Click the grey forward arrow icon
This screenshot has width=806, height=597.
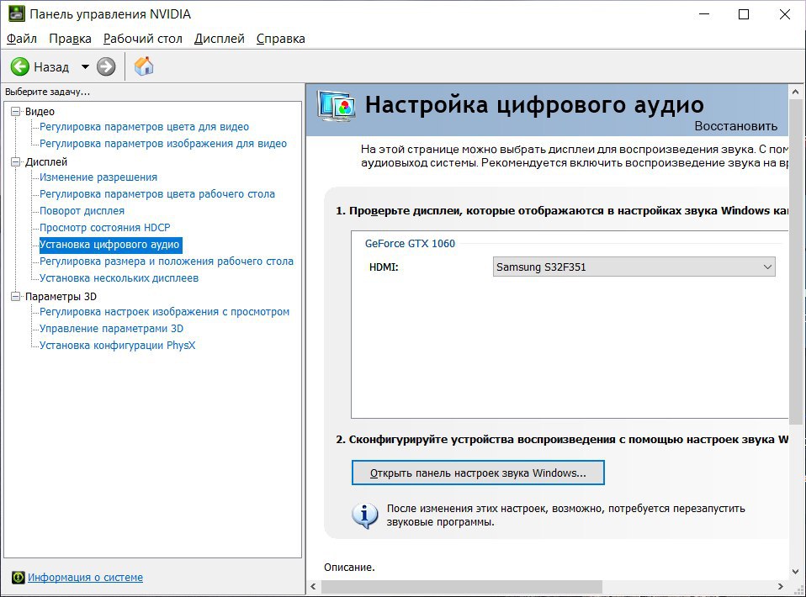pos(106,66)
